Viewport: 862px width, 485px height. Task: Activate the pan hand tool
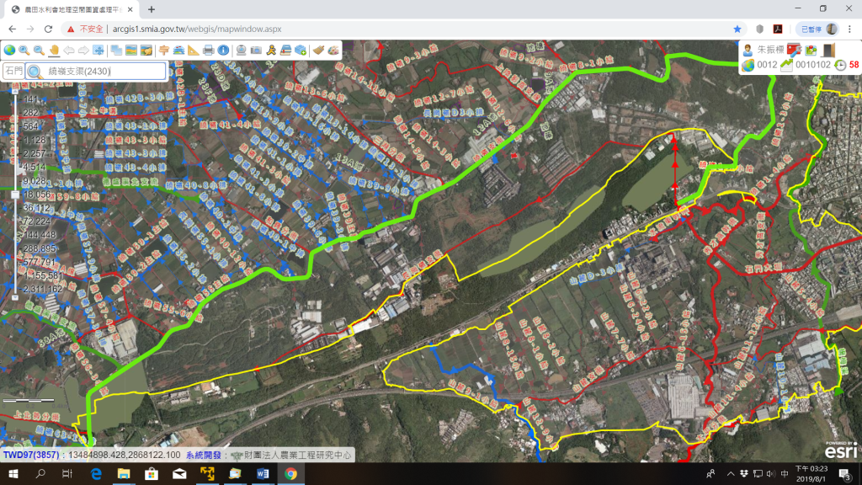click(54, 50)
